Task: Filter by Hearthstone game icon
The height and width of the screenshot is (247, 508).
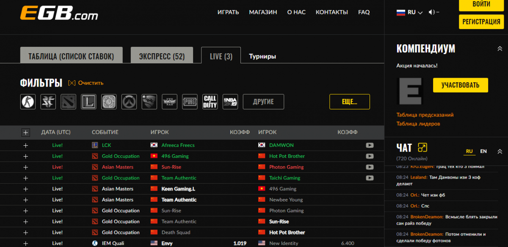Action: coord(109,102)
